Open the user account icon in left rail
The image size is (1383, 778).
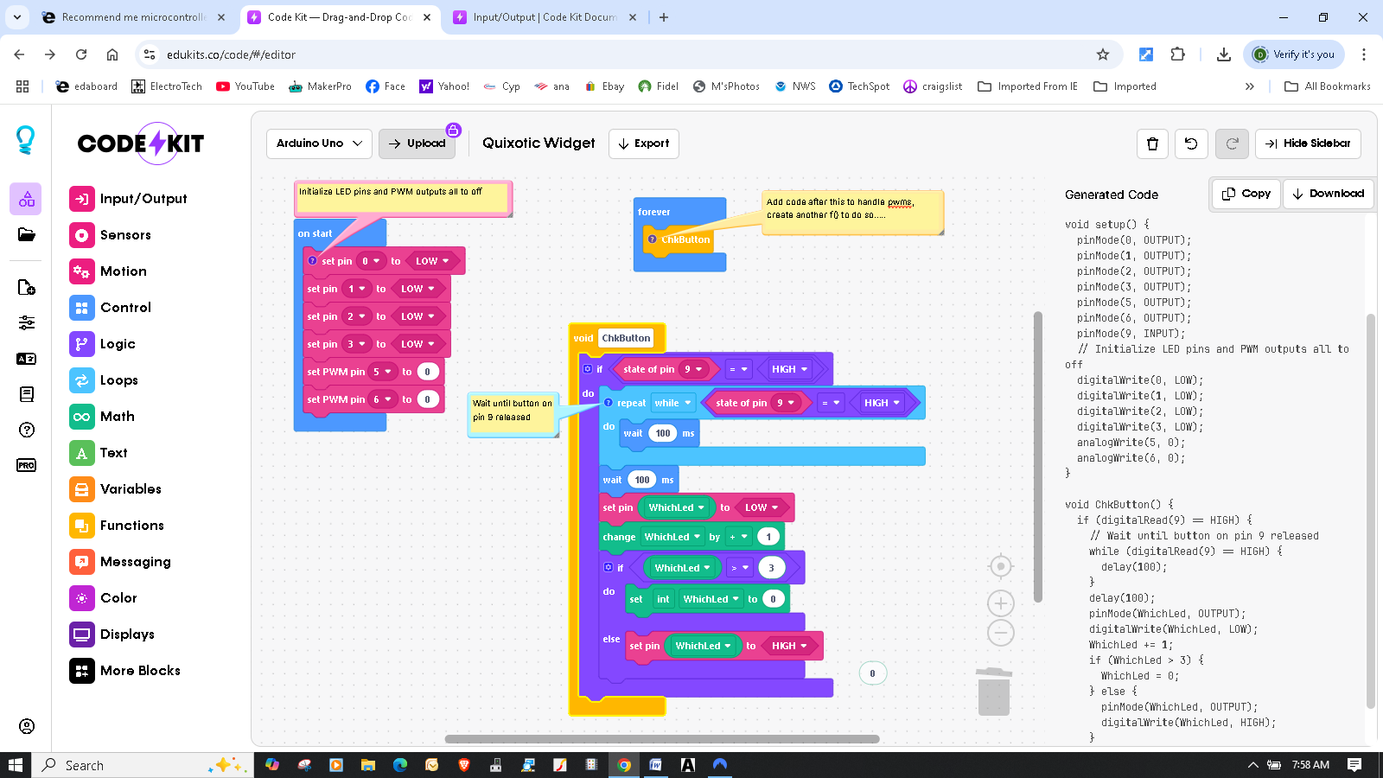27,726
